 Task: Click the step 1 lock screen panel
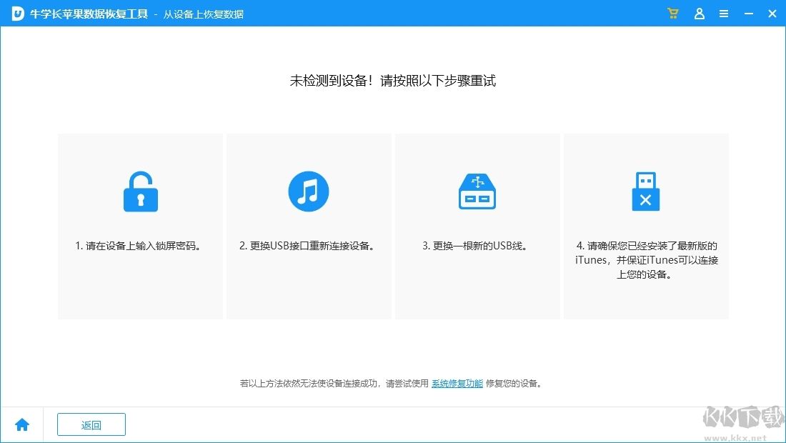140,225
